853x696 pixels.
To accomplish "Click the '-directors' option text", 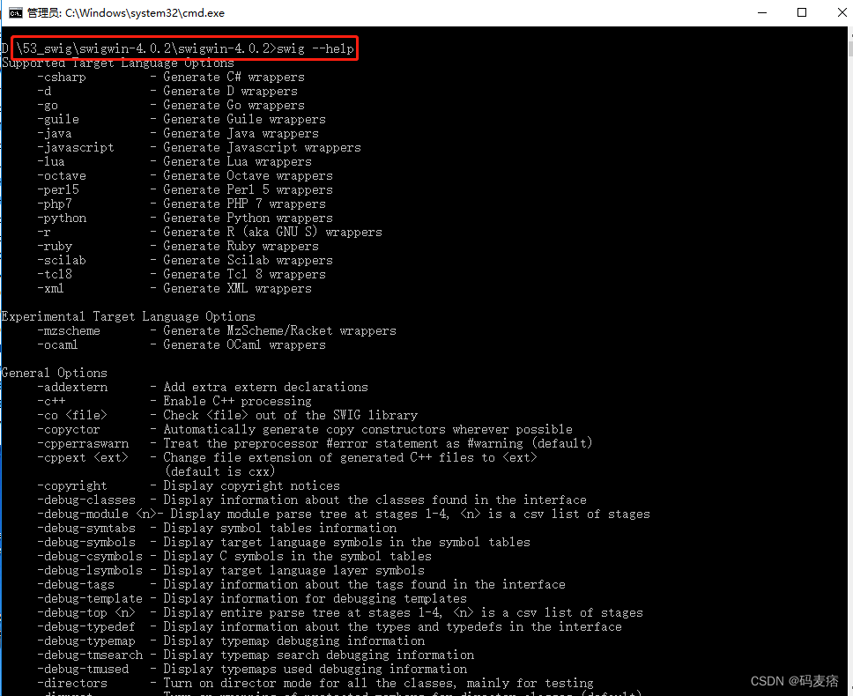I will point(71,684).
